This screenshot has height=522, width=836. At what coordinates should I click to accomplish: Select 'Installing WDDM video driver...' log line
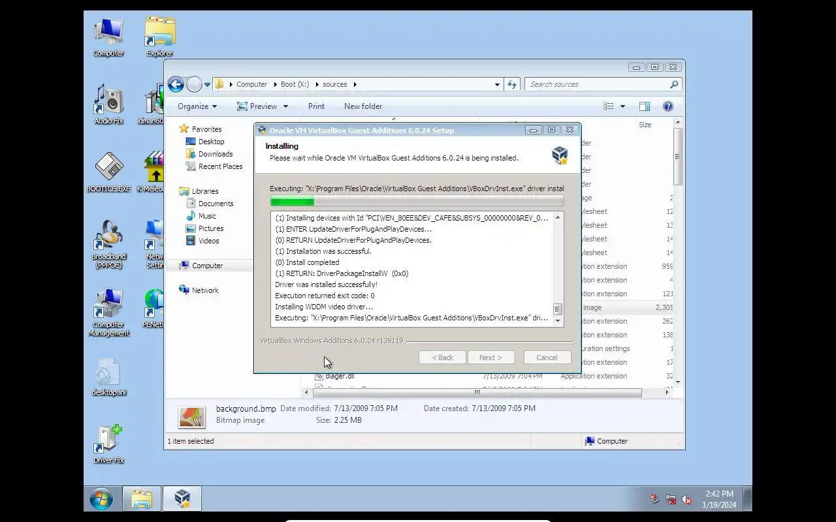click(324, 307)
